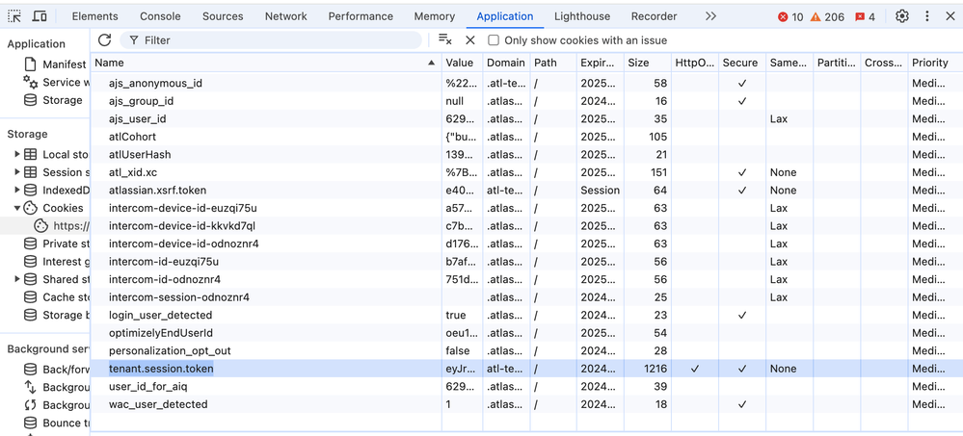Image resolution: width=963 pixels, height=436 pixels.
Task: Click the Cache storage database icon
Action: click(30, 297)
